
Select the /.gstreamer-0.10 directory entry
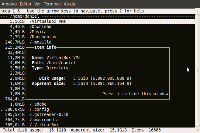click(x=49, y=114)
